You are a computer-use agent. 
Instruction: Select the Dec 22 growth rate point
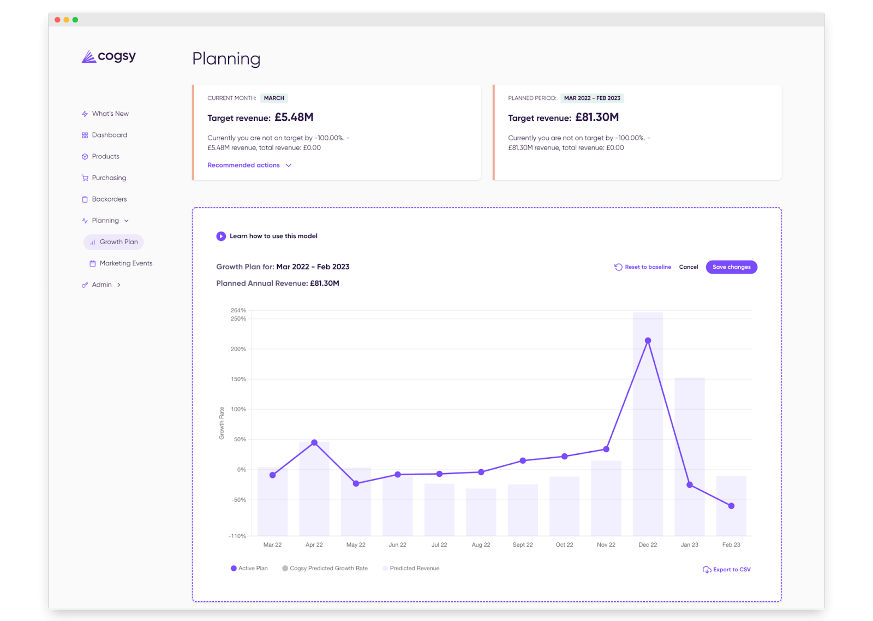point(648,341)
